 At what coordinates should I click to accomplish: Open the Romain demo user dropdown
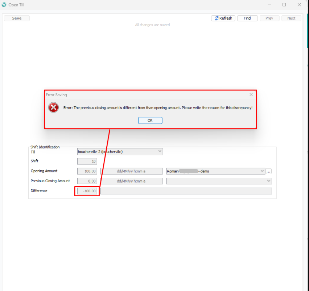pos(262,171)
